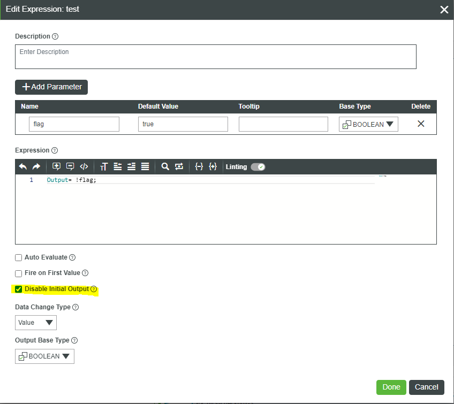The width and height of the screenshot is (454, 404).
Task: Uncheck Disable Initial Output
Action: coord(18,289)
